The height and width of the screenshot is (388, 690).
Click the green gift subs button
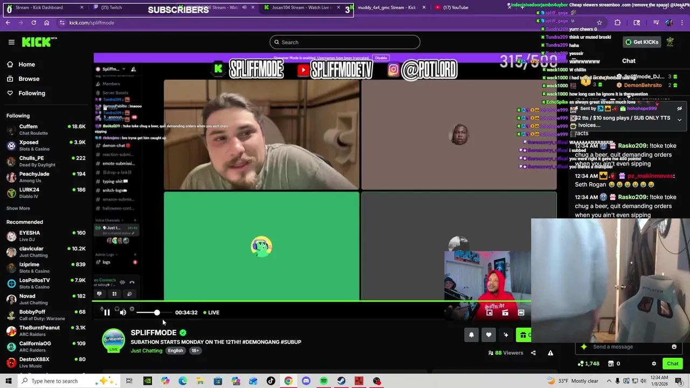(x=523, y=335)
